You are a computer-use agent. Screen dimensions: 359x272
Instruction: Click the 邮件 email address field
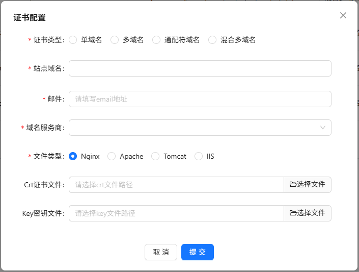[x=200, y=99]
